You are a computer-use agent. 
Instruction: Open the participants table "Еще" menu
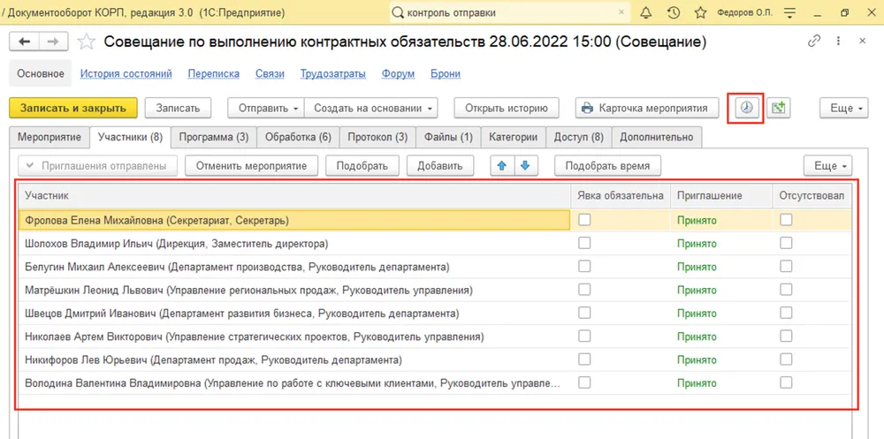pos(827,166)
